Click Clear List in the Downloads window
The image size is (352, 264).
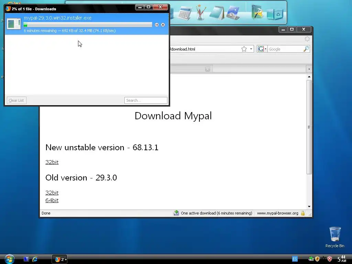[16, 100]
